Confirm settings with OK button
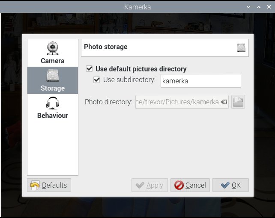The width and height of the screenshot is (275, 218). point(230,185)
